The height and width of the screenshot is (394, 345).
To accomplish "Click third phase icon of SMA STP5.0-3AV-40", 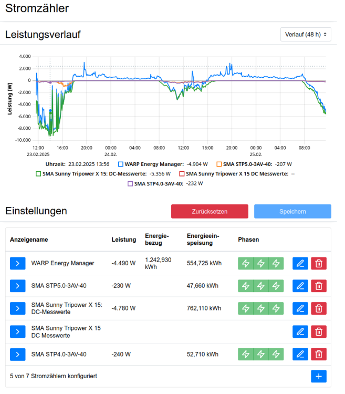I will tap(276, 286).
